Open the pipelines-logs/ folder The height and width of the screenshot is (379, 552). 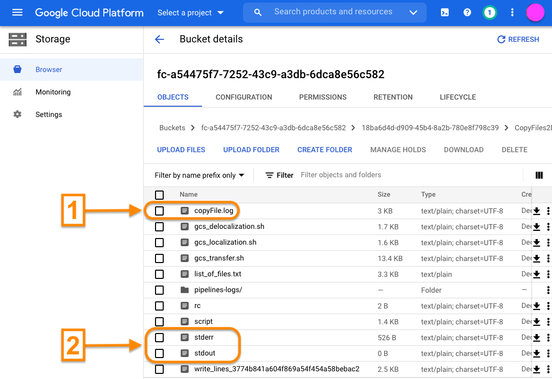218,290
